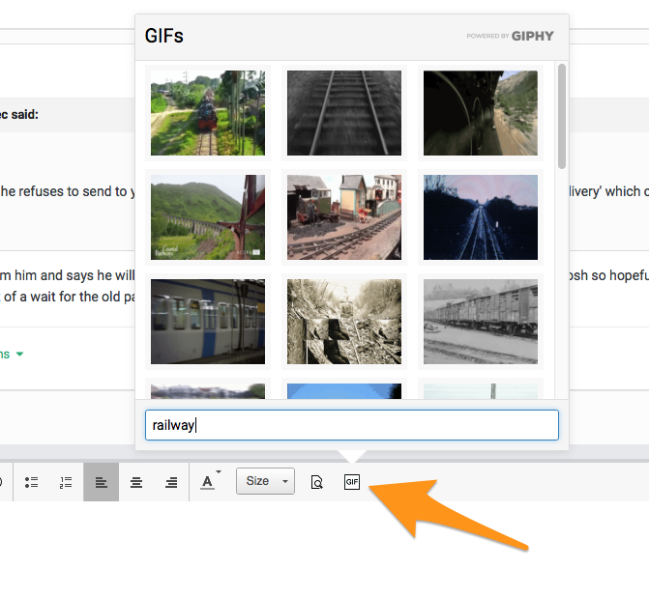Select the dark blue night tracks GIF

(x=481, y=217)
